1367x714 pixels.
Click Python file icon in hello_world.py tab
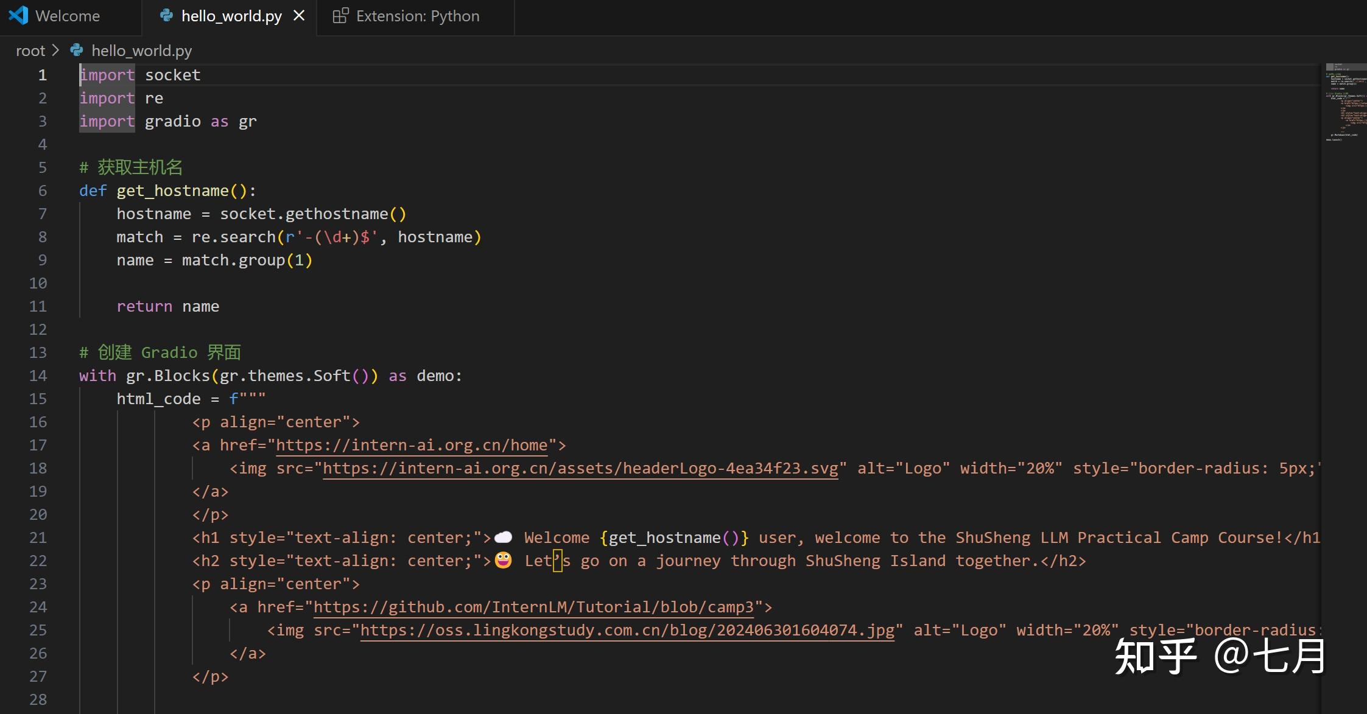pos(166,16)
